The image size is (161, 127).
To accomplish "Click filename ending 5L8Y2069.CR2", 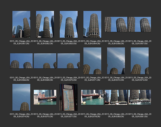I will tap(45, 79).
